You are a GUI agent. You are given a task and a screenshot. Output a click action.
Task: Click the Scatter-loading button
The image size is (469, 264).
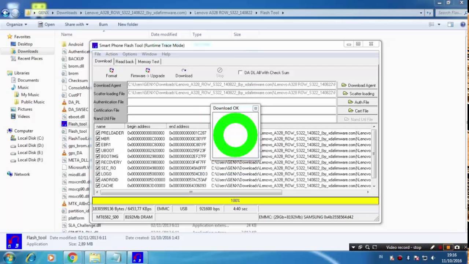pos(358,94)
